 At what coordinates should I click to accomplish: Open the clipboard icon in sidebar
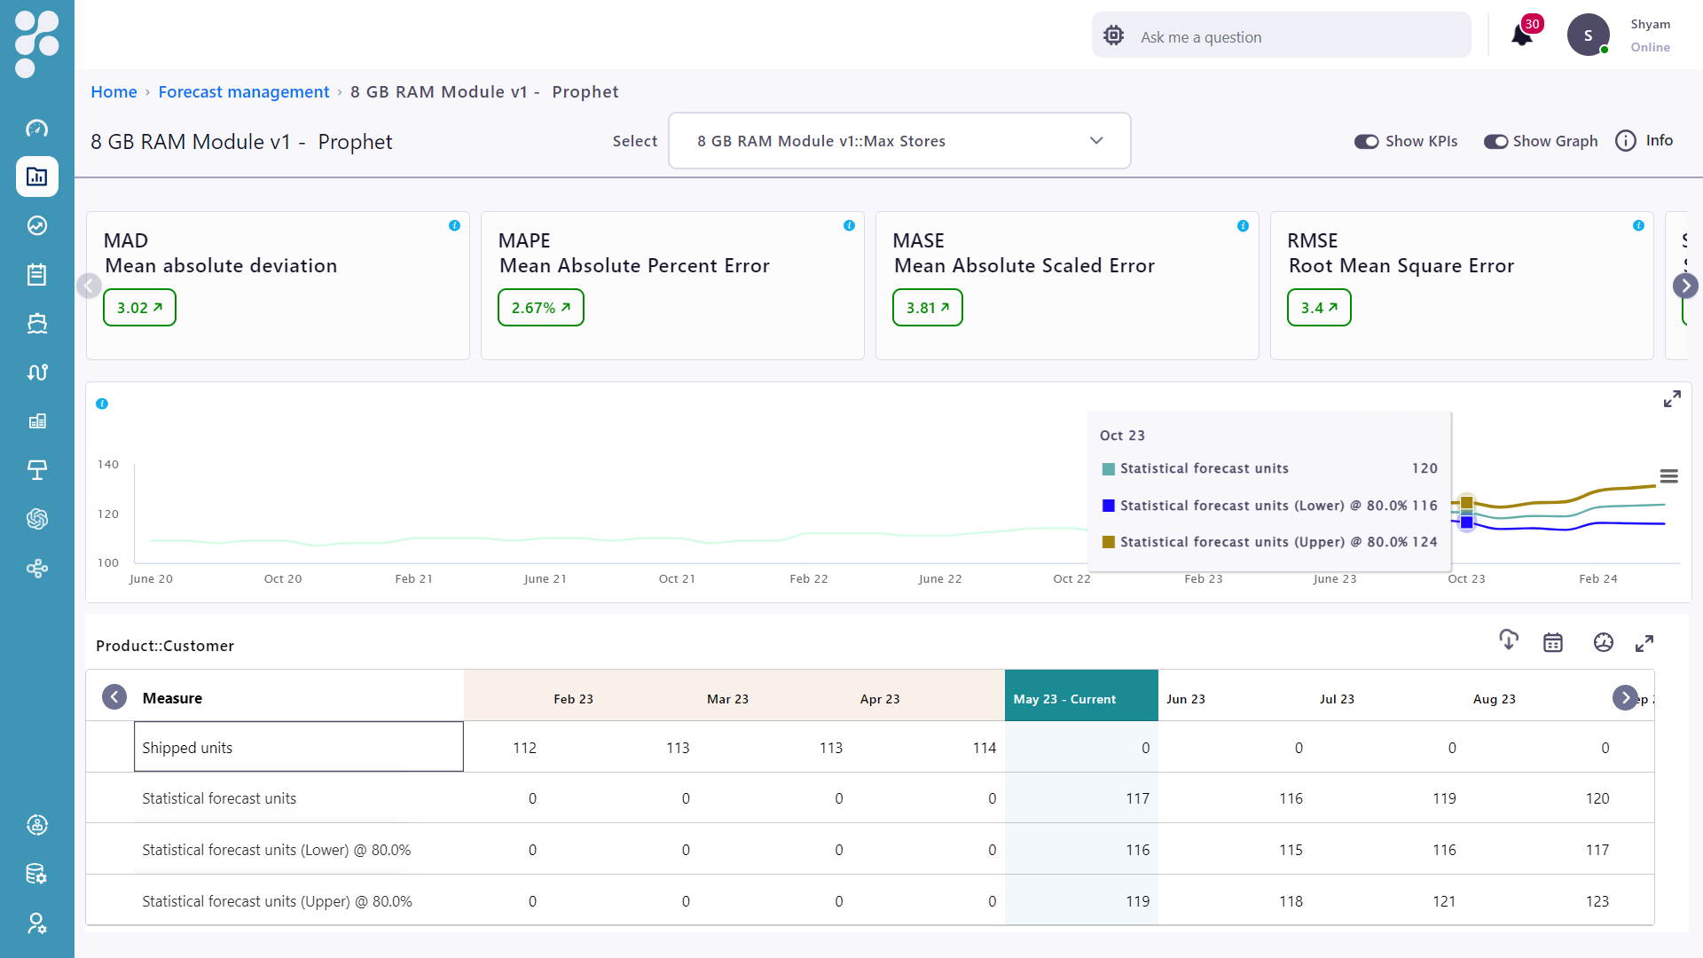pyautogui.click(x=36, y=275)
